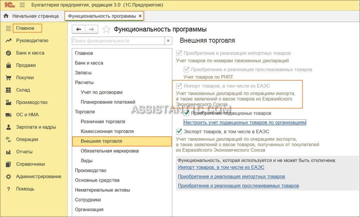This screenshot has height=217, width=360.
Task: Open Руководителю section
Action: click(32, 41)
